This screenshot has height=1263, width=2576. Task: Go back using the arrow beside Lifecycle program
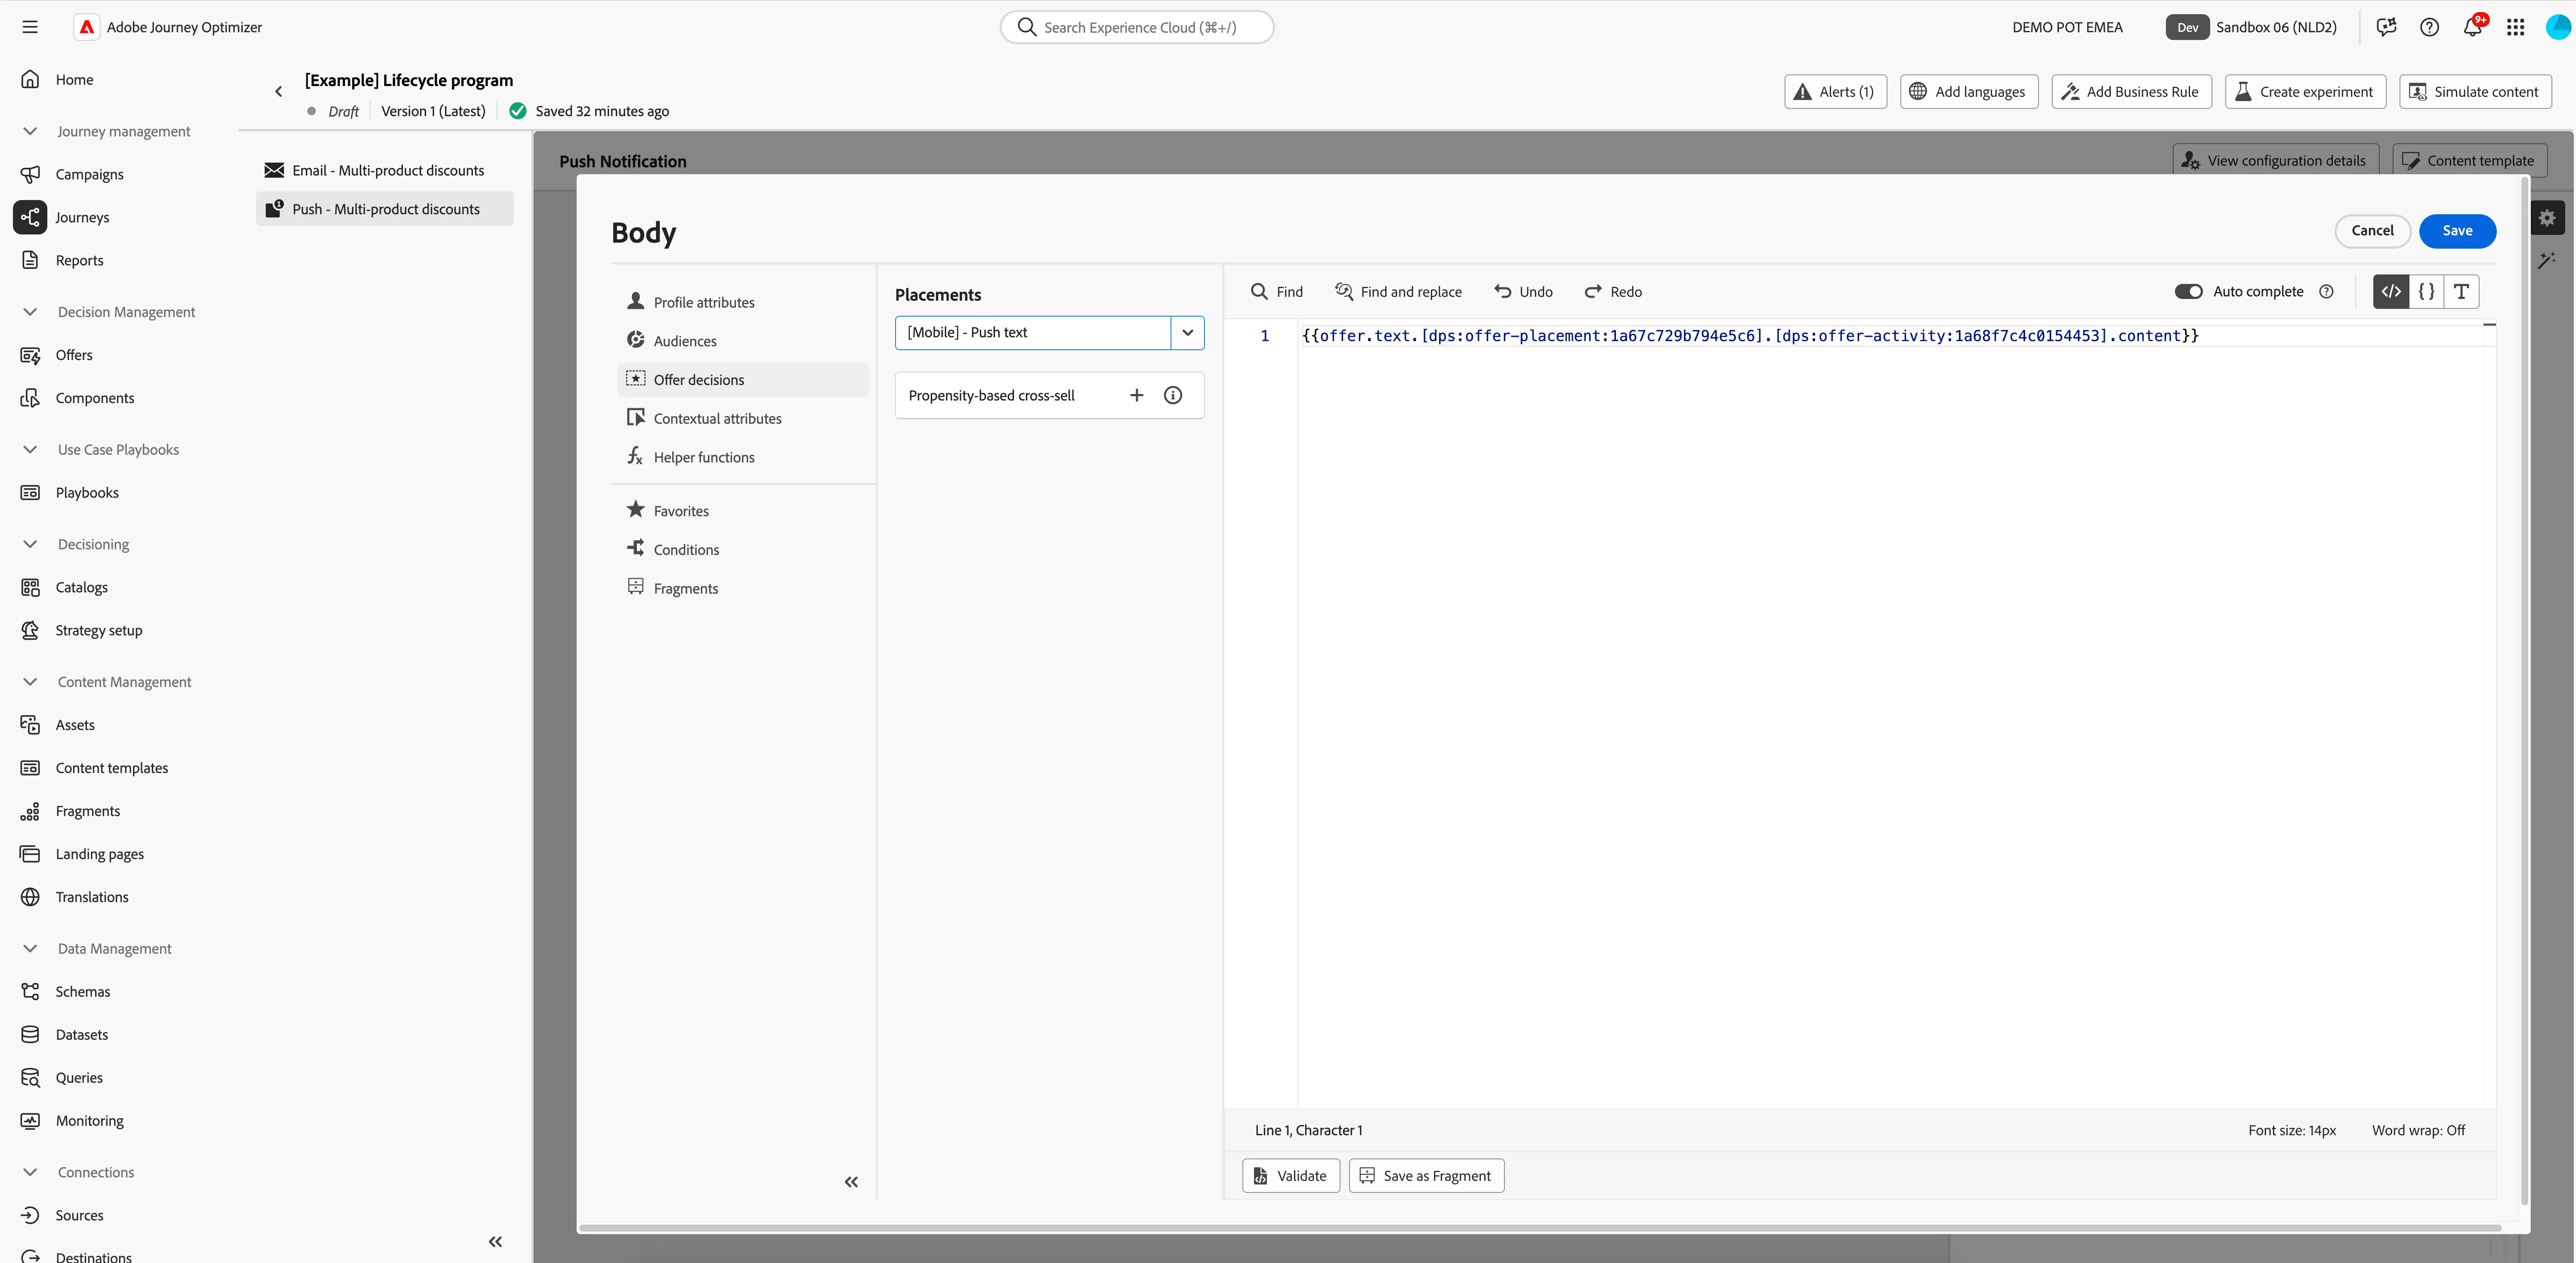278,91
